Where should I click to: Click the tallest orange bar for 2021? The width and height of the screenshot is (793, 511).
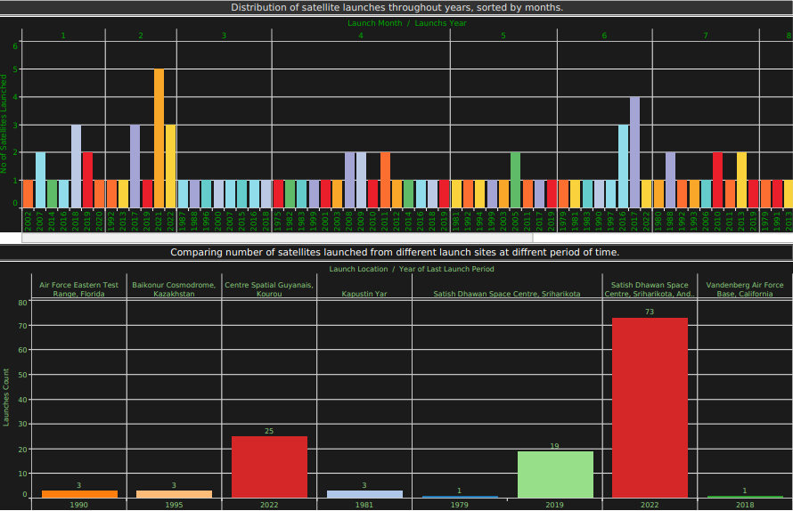click(159, 138)
